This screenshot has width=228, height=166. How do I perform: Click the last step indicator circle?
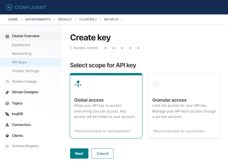pos(138,48)
